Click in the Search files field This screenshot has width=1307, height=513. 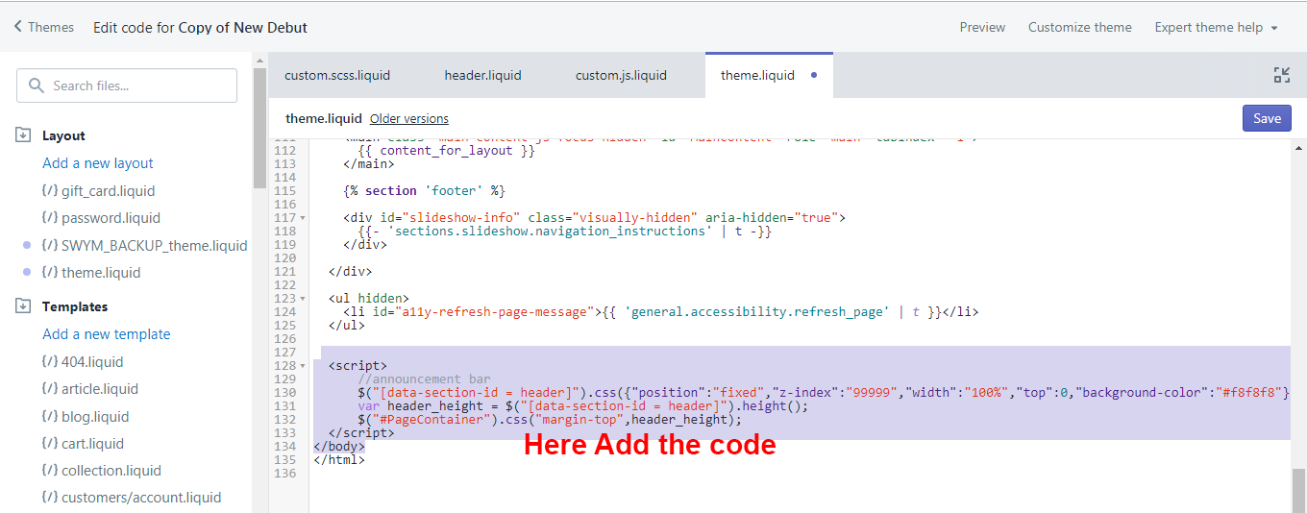point(127,85)
